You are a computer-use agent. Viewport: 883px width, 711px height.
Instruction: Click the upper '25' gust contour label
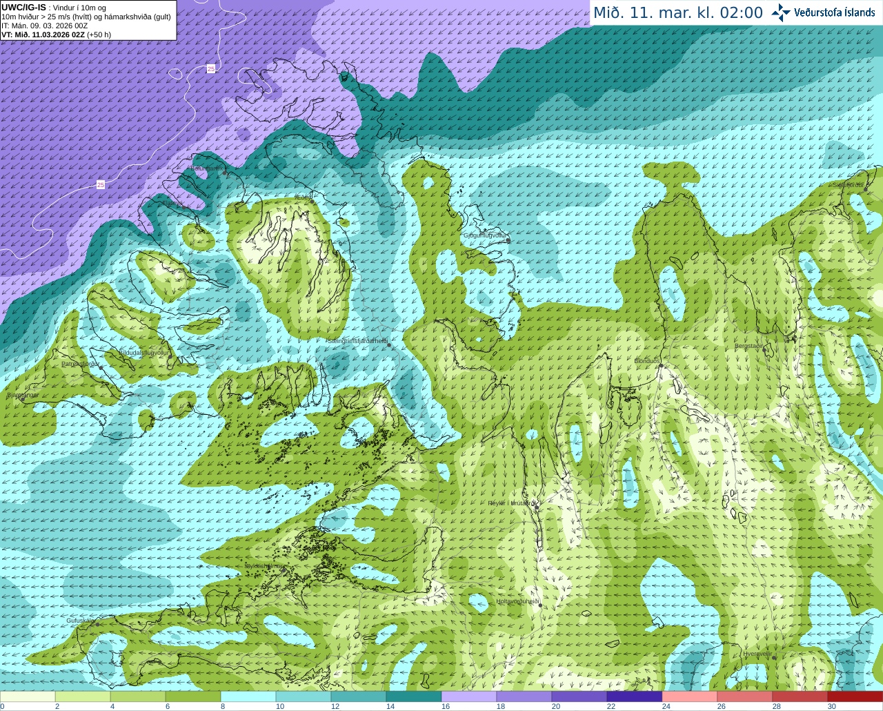pyautogui.click(x=210, y=68)
